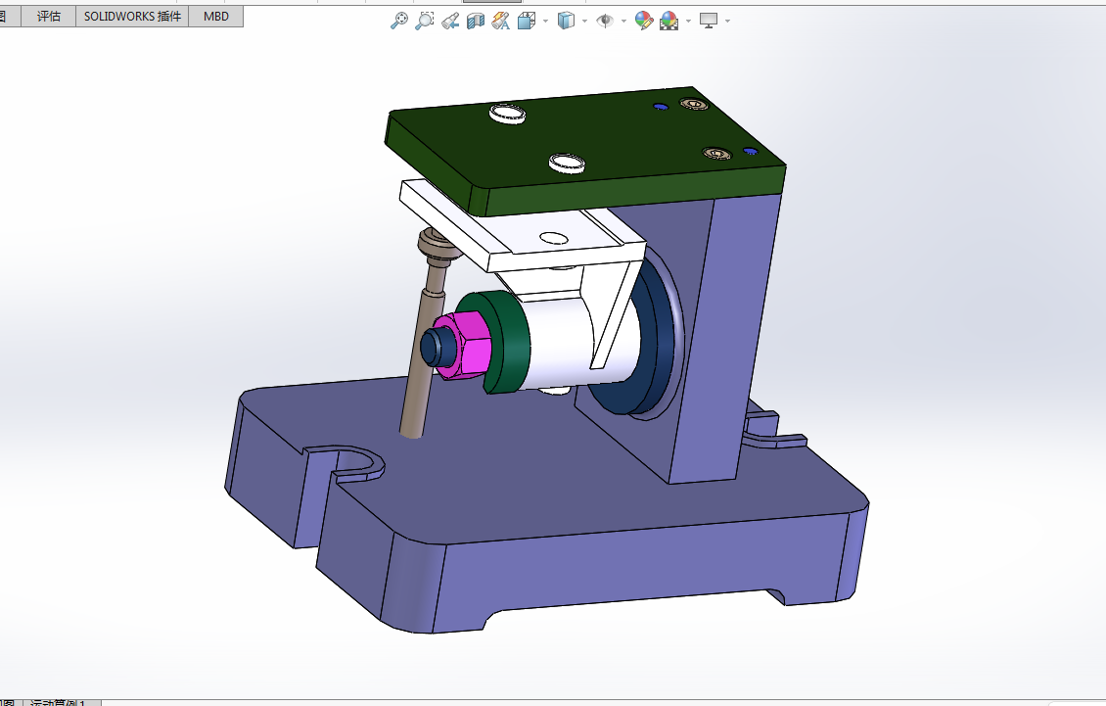
Task: Expand the Hide/Show Items dropdown arrow
Action: coord(623,22)
